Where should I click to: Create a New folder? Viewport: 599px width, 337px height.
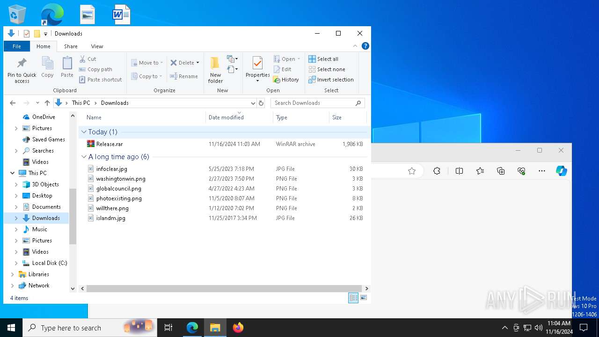point(215,70)
